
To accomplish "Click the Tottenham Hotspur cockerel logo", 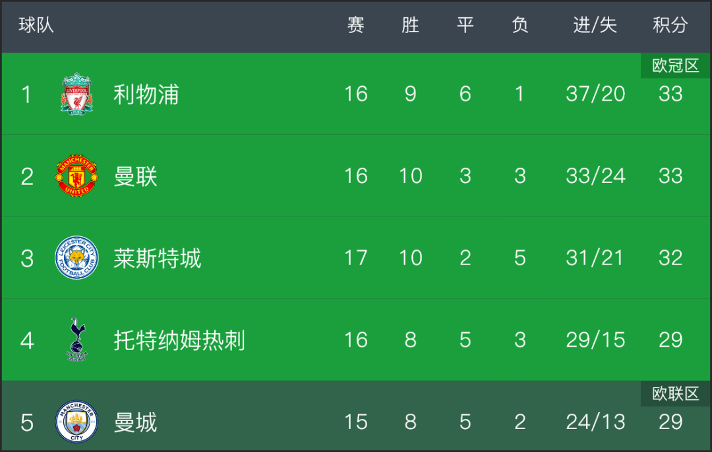I will 76,339.
